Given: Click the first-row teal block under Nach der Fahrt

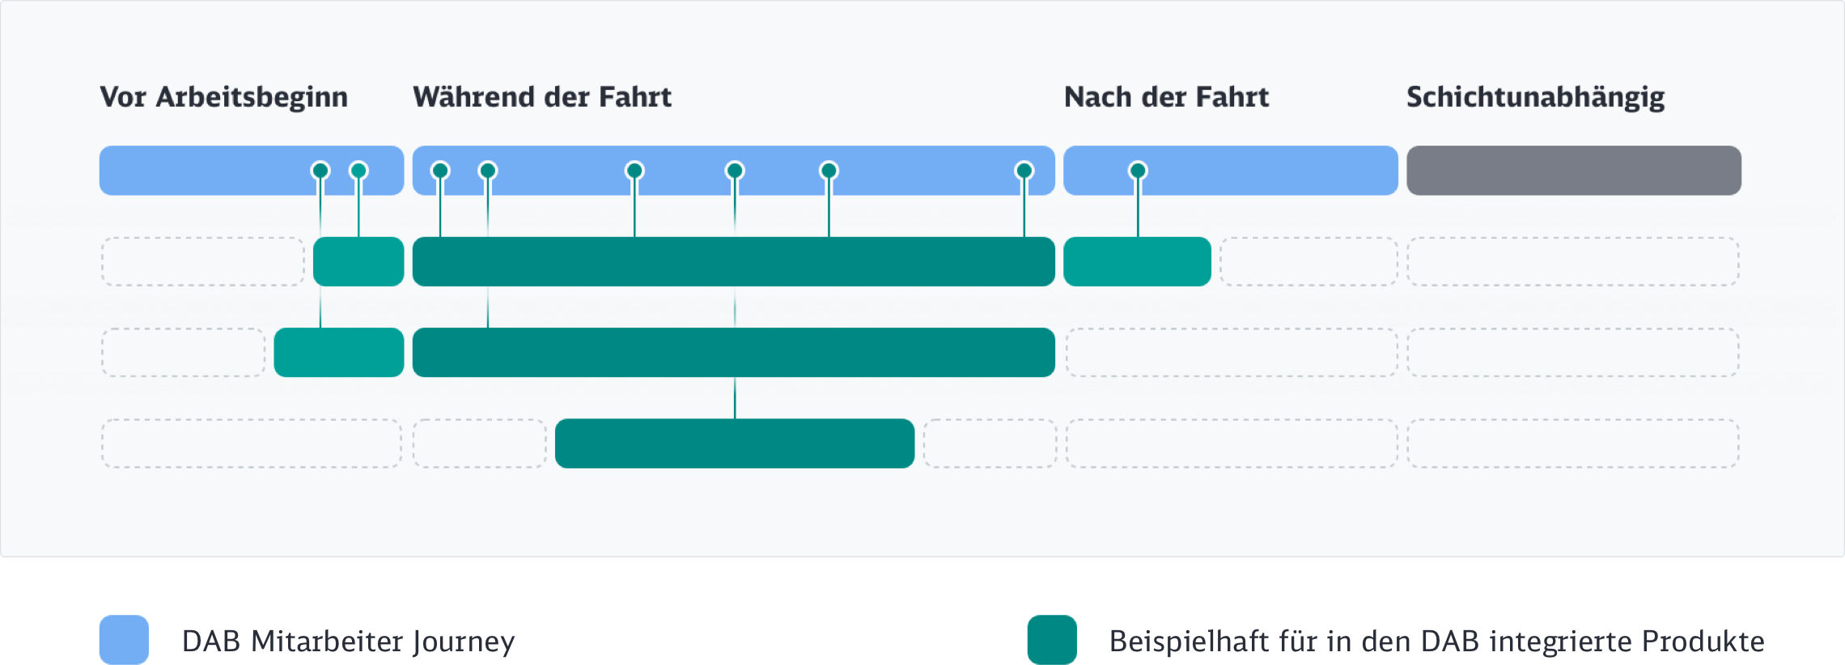Looking at the screenshot, I should [x=1137, y=261].
